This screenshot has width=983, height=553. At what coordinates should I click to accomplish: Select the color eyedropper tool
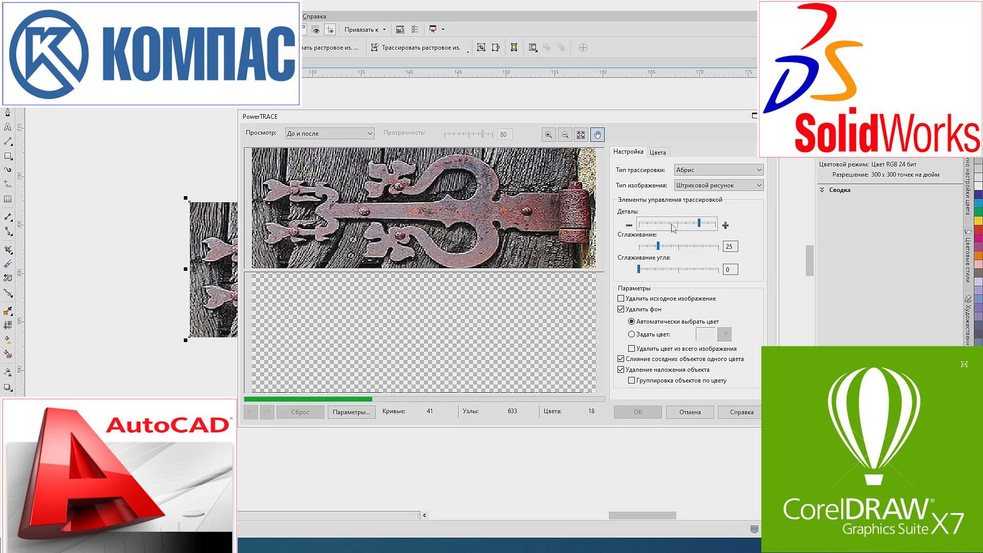[x=8, y=311]
